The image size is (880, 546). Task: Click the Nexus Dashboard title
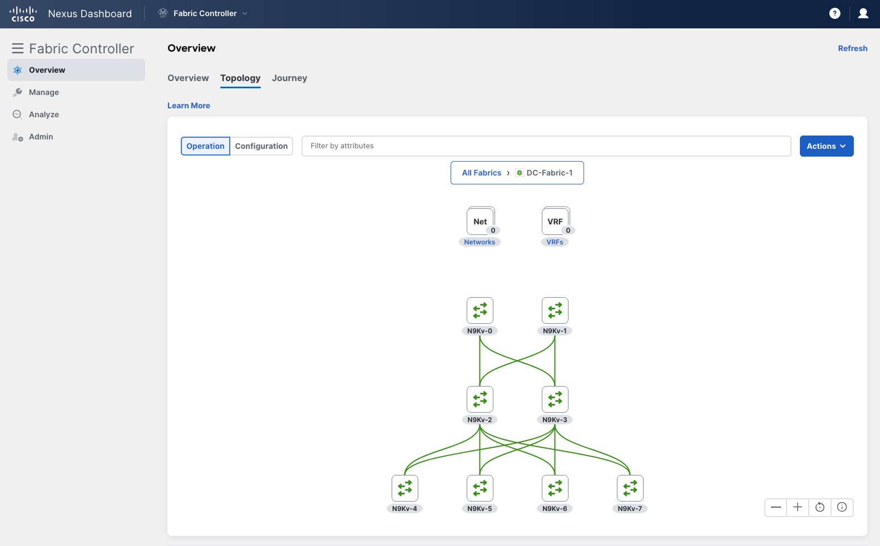tap(90, 14)
